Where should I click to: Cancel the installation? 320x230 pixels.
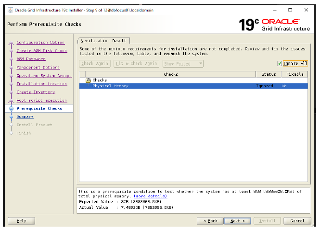pyautogui.click(x=297, y=221)
